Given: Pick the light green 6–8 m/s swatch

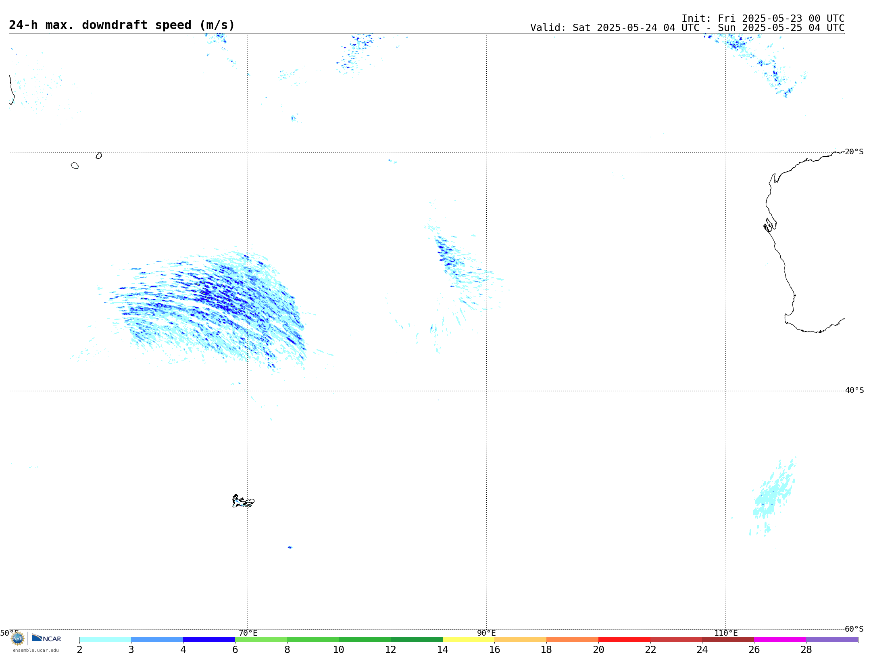Looking at the screenshot, I should click(x=261, y=639).
